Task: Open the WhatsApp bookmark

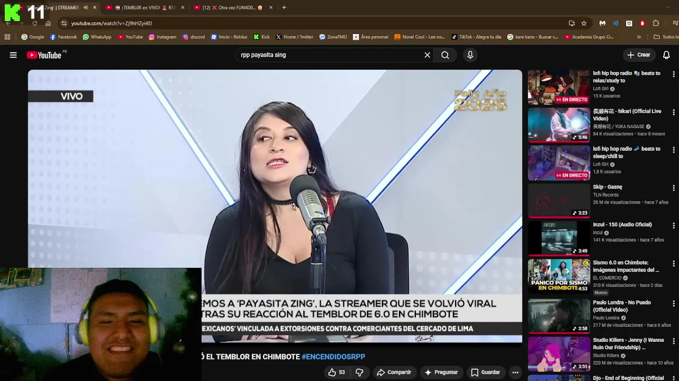Action: [97, 37]
